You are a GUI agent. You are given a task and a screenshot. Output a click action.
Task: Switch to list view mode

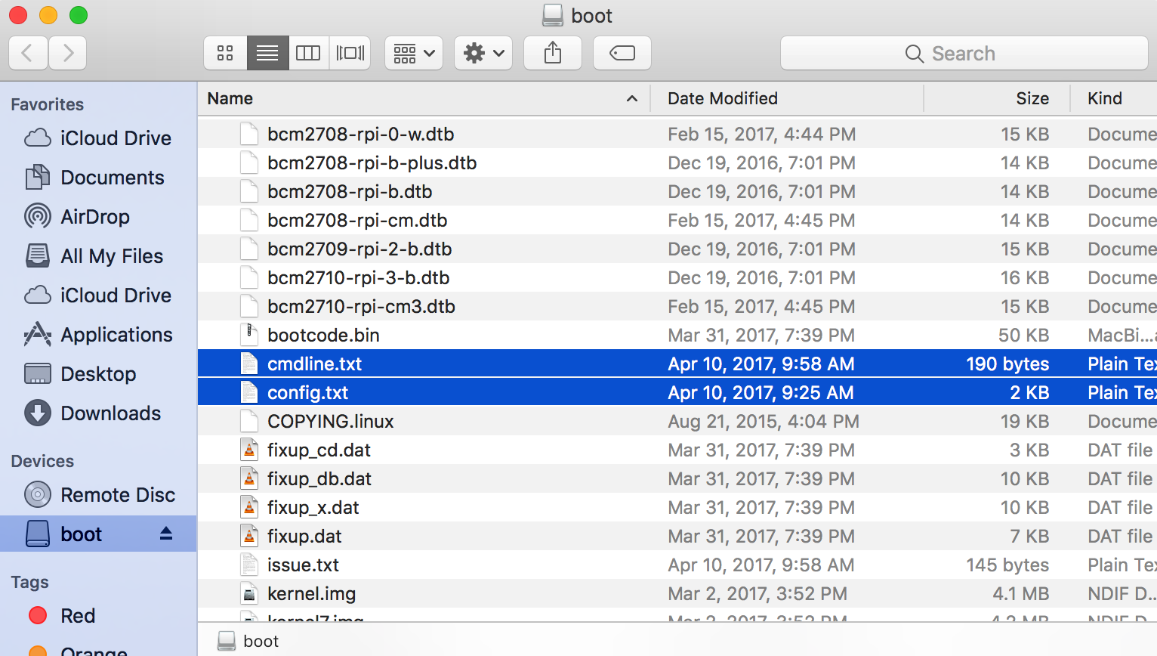click(x=267, y=53)
